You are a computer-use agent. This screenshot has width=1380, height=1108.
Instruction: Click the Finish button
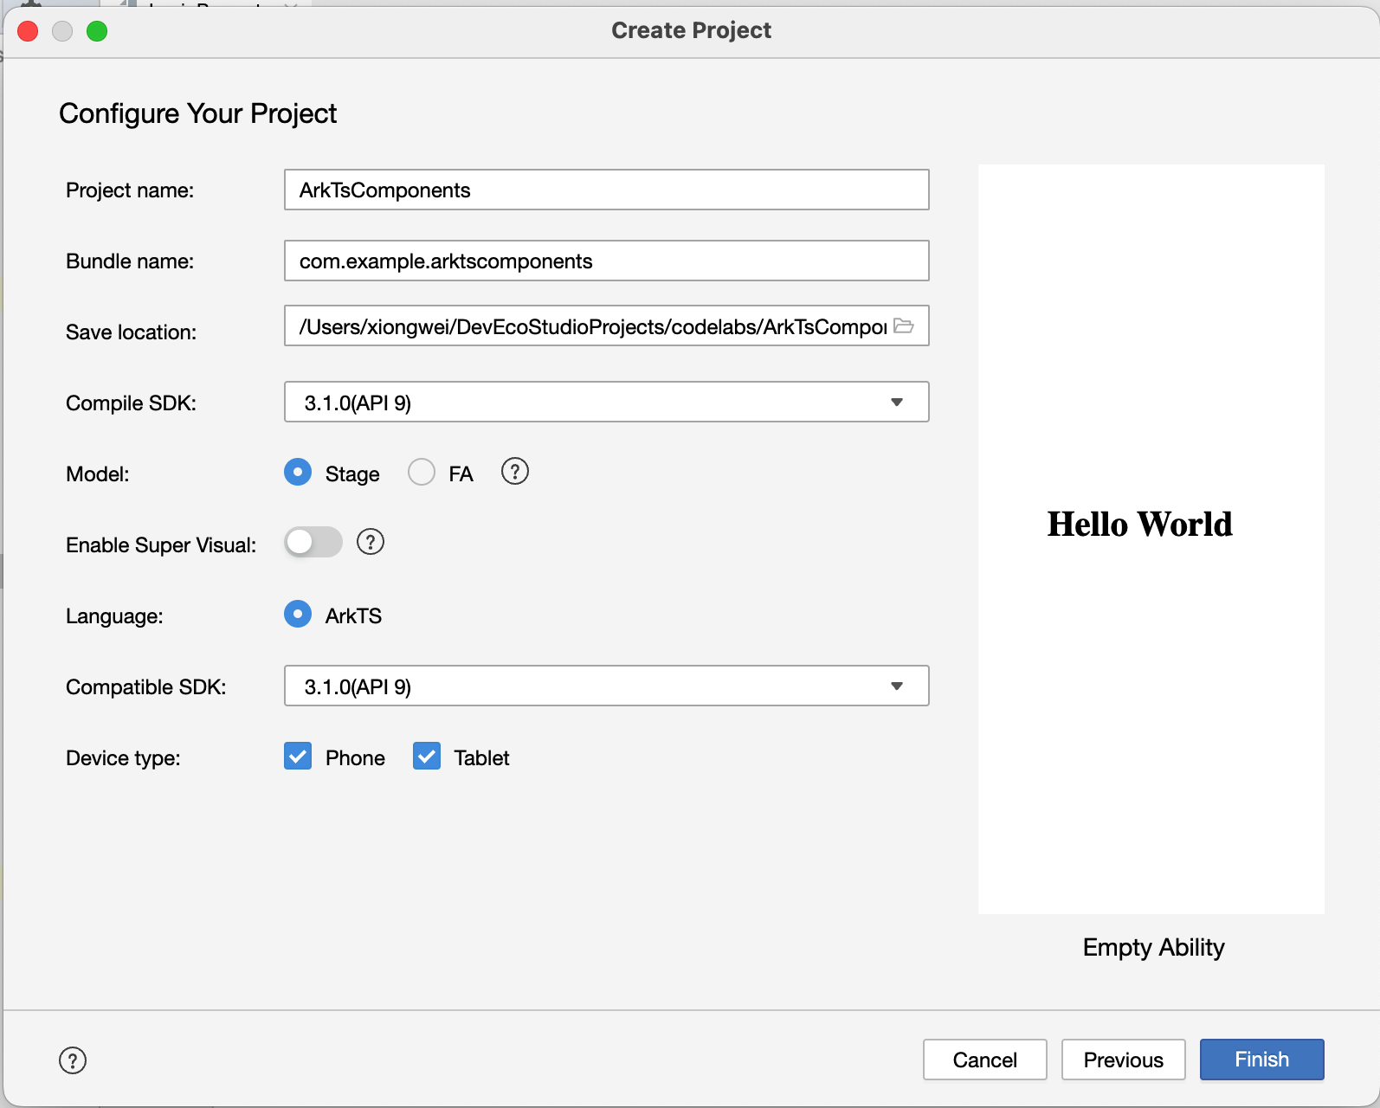point(1262,1060)
